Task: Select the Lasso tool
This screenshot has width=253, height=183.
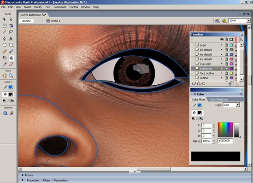Action: [11, 32]
